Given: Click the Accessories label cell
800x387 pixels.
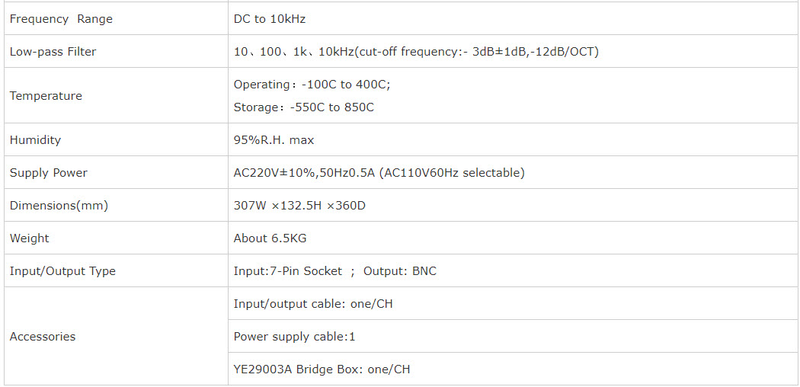Looking at the screenshot, I should point(116,336).
